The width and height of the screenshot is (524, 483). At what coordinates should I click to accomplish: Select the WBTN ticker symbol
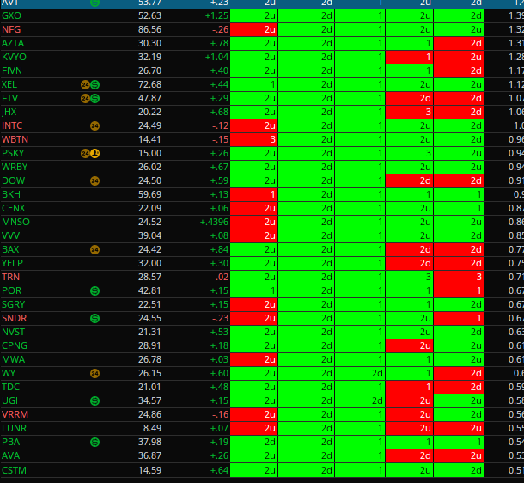(15, 139)
